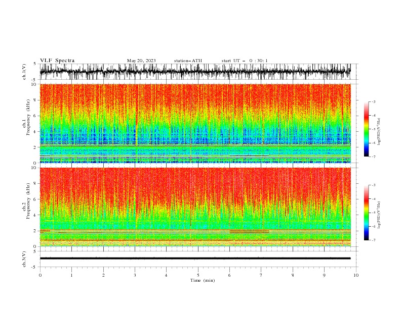
Task: Click the ch.1 spectrogram color scale bar
Action: pyautogui.click(x=366, y=129)
